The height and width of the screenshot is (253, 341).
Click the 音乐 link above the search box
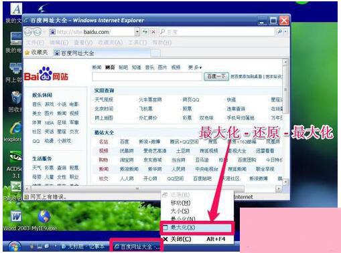(x=149, y=67)
